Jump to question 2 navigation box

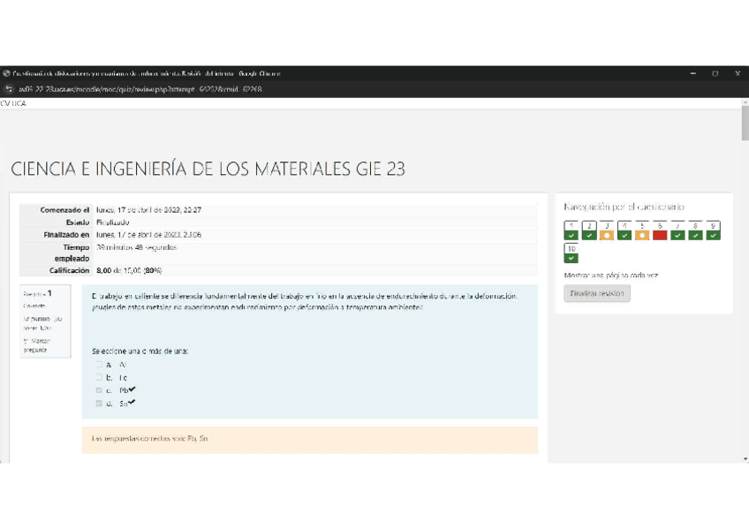tap(588, 231)
